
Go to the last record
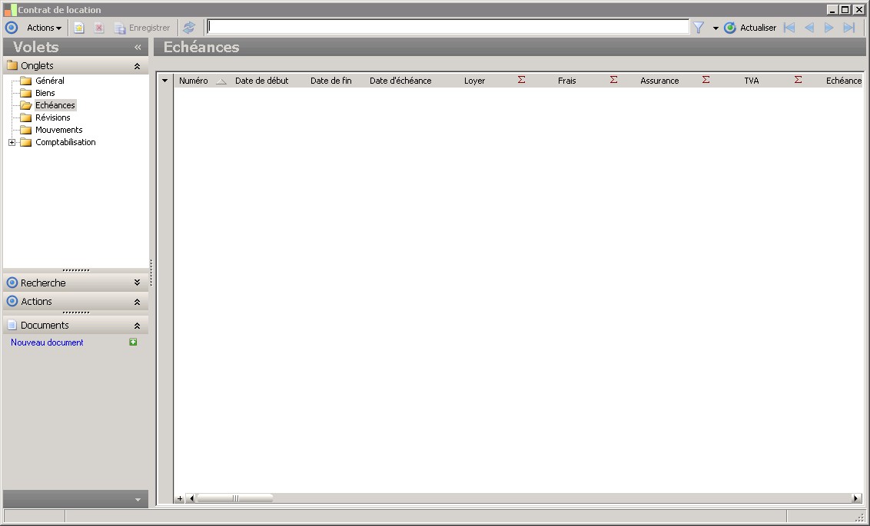[x=849, y=28]
